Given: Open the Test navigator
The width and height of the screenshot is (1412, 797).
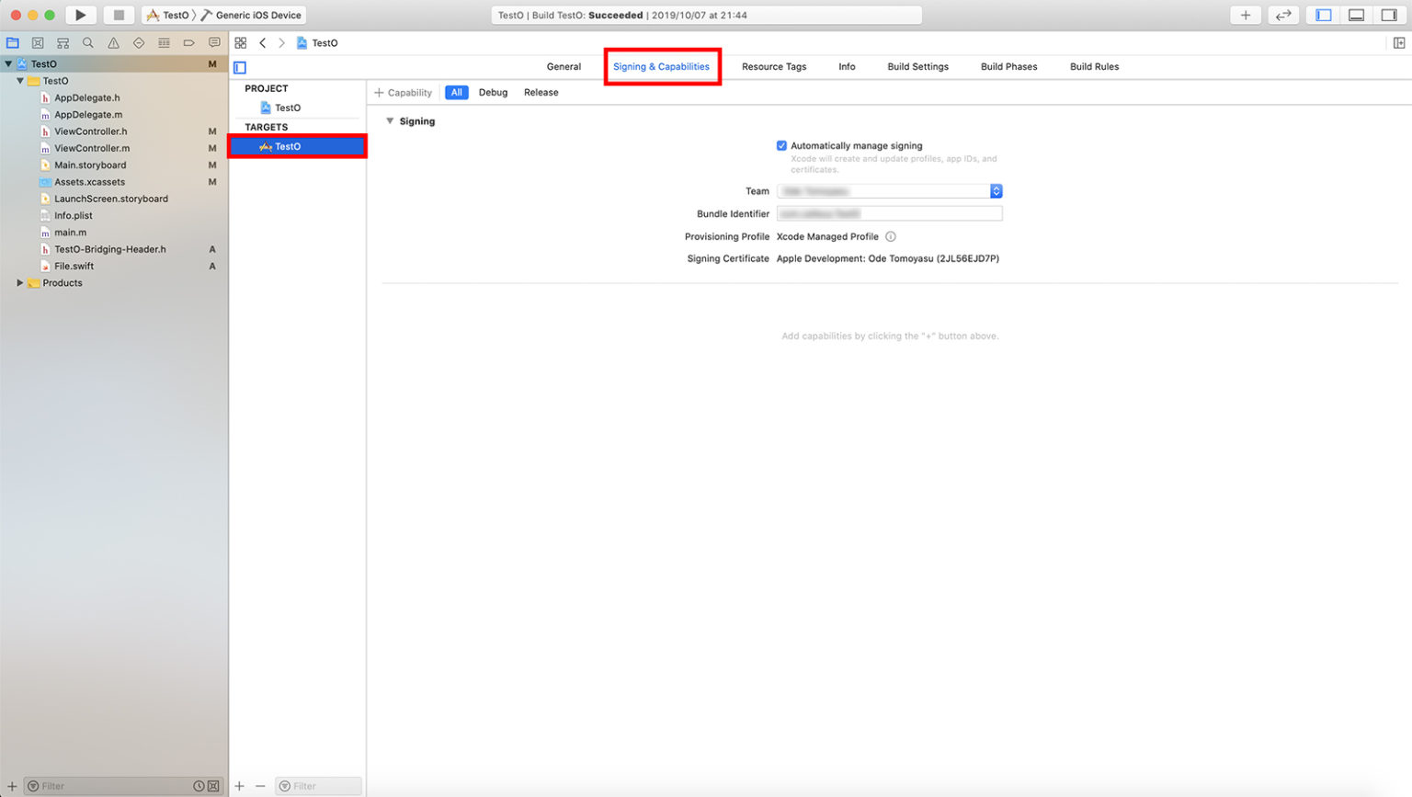Looking at the screenshot, I should pyautogui.click(x=138, y=42).
